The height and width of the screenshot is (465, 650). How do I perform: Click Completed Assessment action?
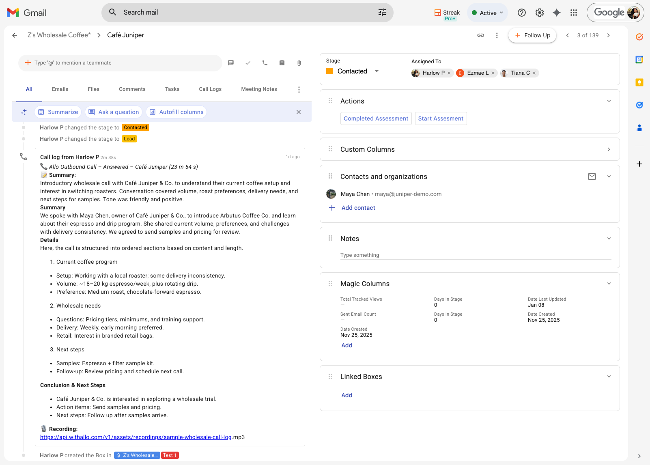(x=376, y=118)
